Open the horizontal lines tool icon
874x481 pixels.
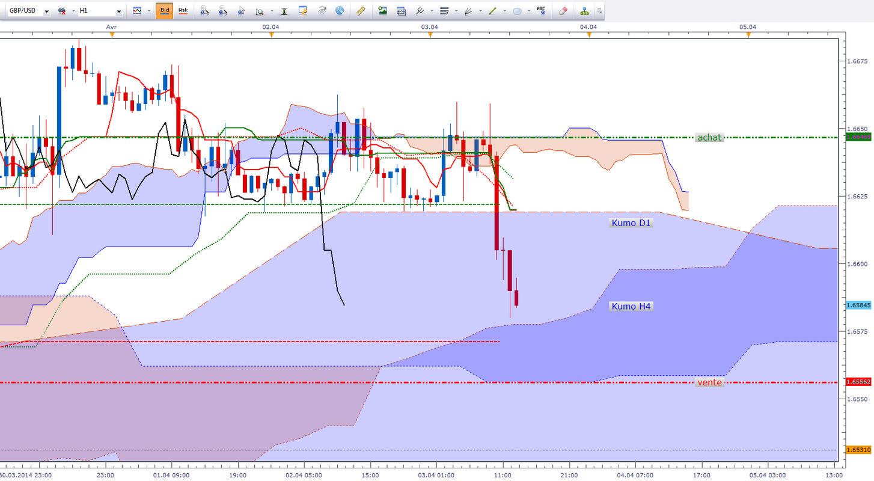pyautogui.click(x=444, y=11)
